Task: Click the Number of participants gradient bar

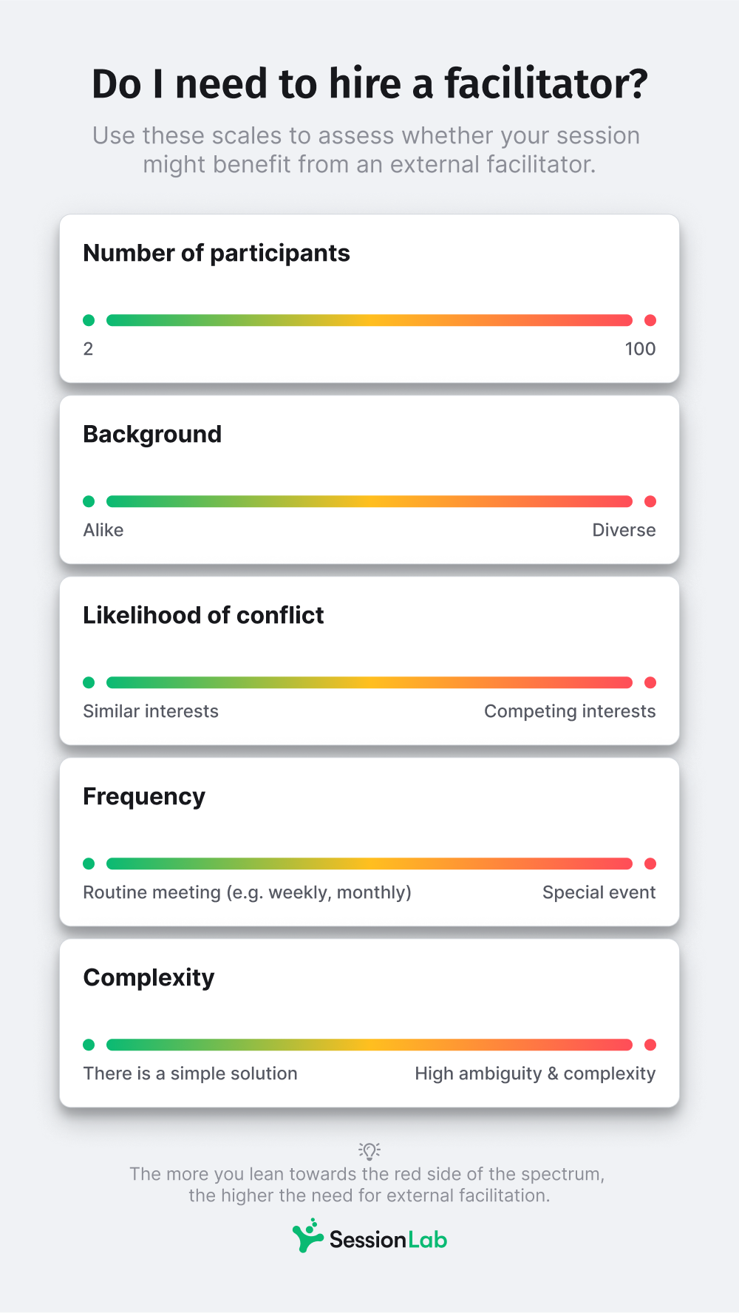Action: pos(369,320)
